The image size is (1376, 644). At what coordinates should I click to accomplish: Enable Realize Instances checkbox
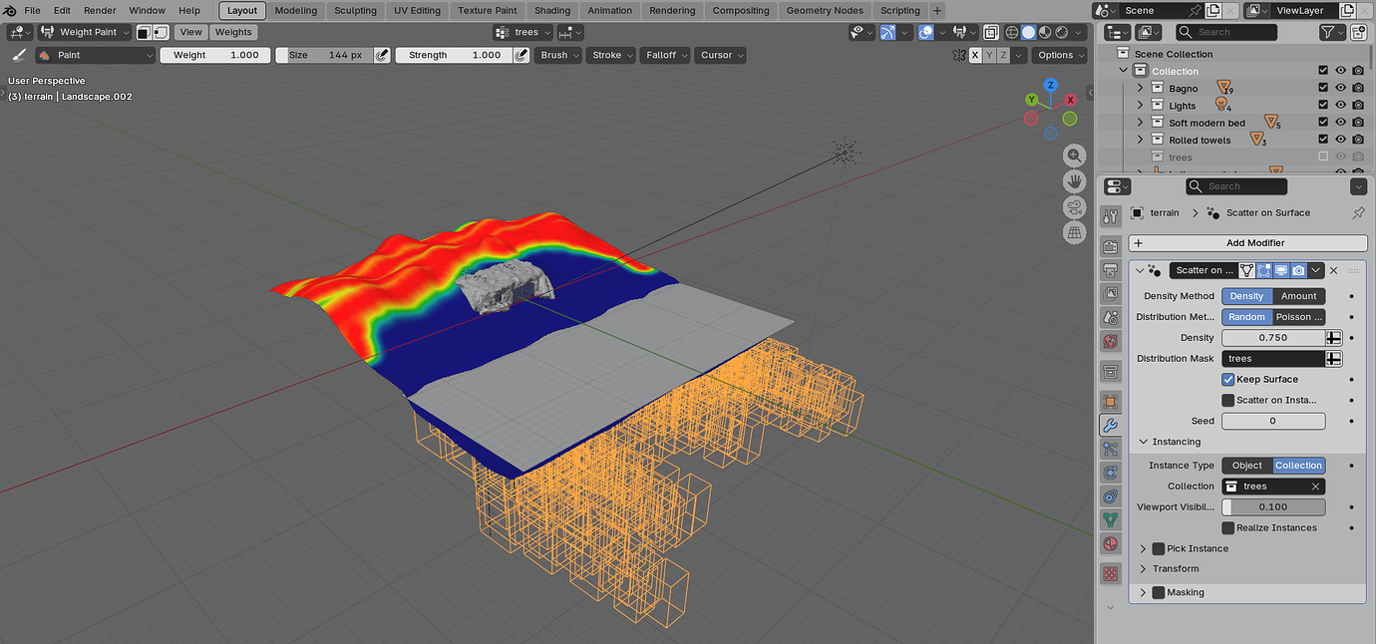tap(1228, 527)
